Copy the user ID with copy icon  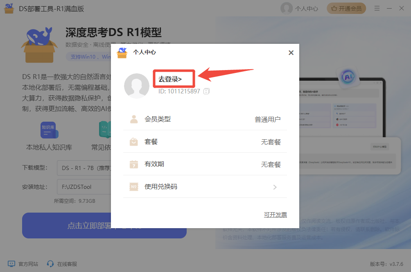pos(207,91)
